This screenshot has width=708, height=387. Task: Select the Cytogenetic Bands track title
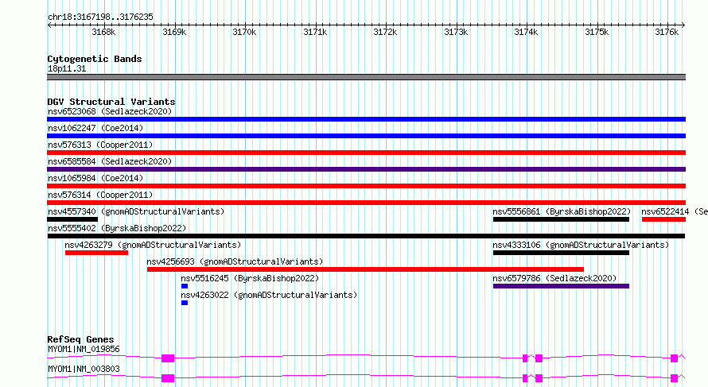point(95,59)
